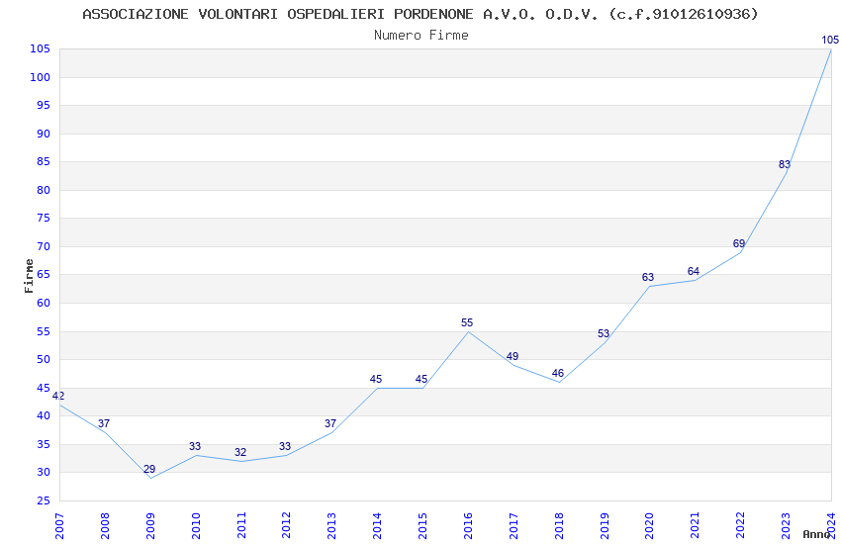841x544 pixels.
Task: Click the 29 data label for 2009
Action: (149, 470)
